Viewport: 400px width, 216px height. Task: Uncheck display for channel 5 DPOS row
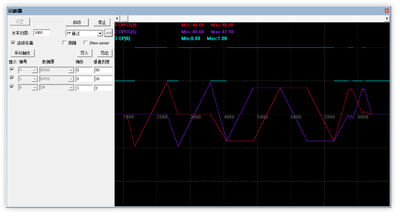pyautogui.click(x=12, y=78)
